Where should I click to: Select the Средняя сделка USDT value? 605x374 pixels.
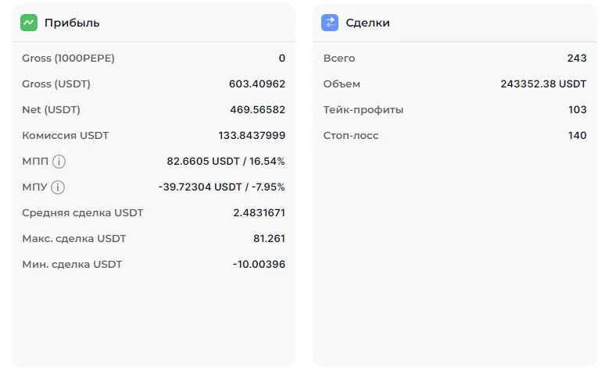[259, 212]
